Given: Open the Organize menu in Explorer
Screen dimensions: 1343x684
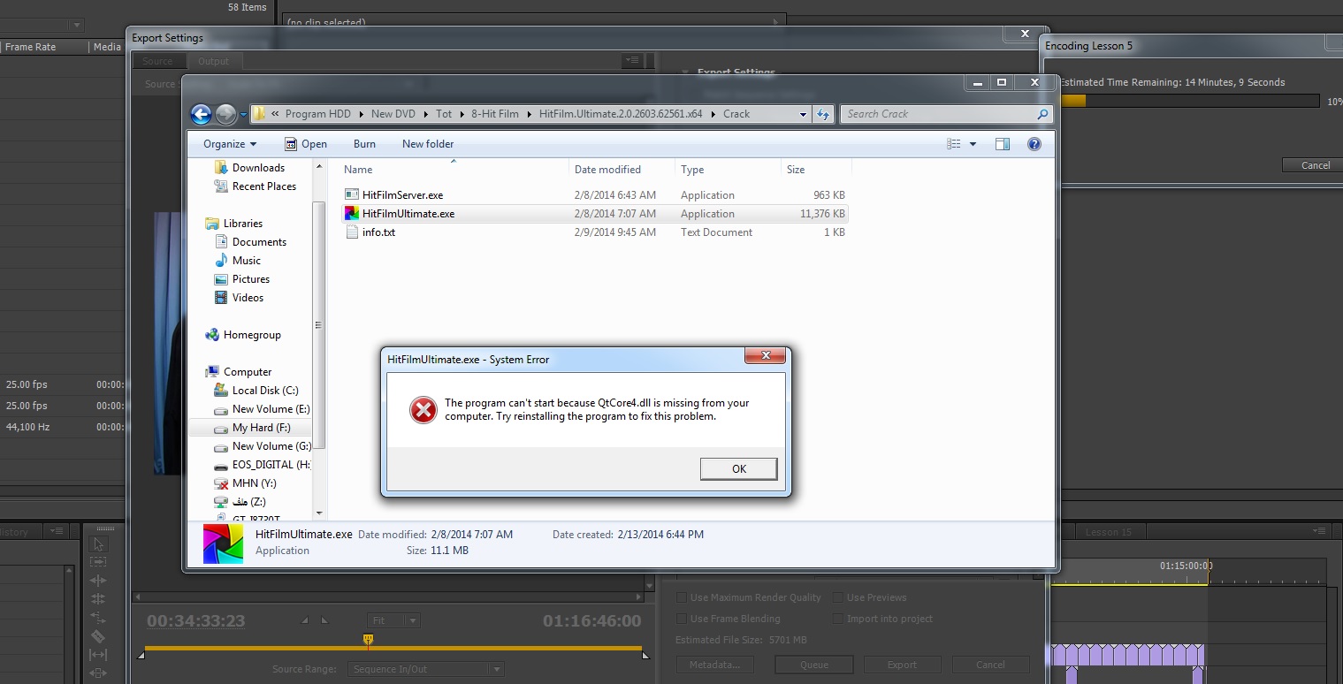Looking at the screenshot, I should click(x=230, y=144).
